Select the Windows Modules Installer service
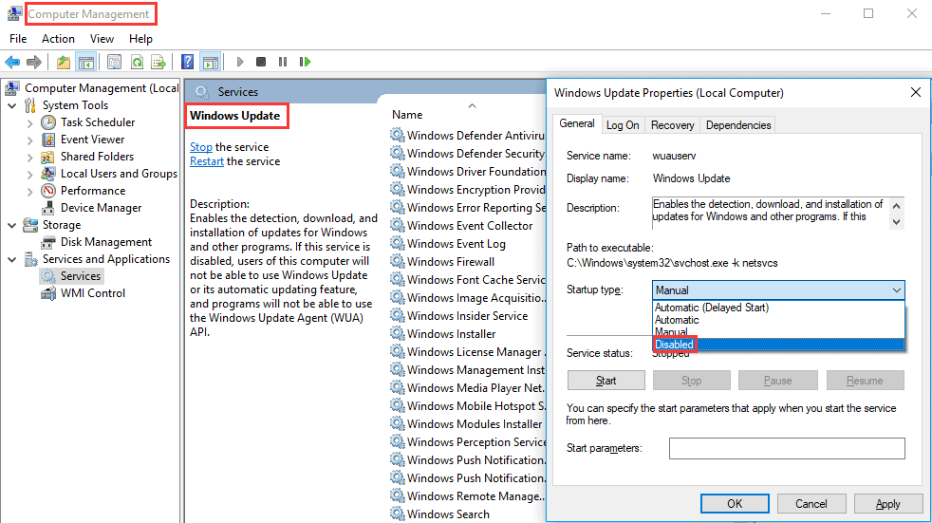 (475, 423)
